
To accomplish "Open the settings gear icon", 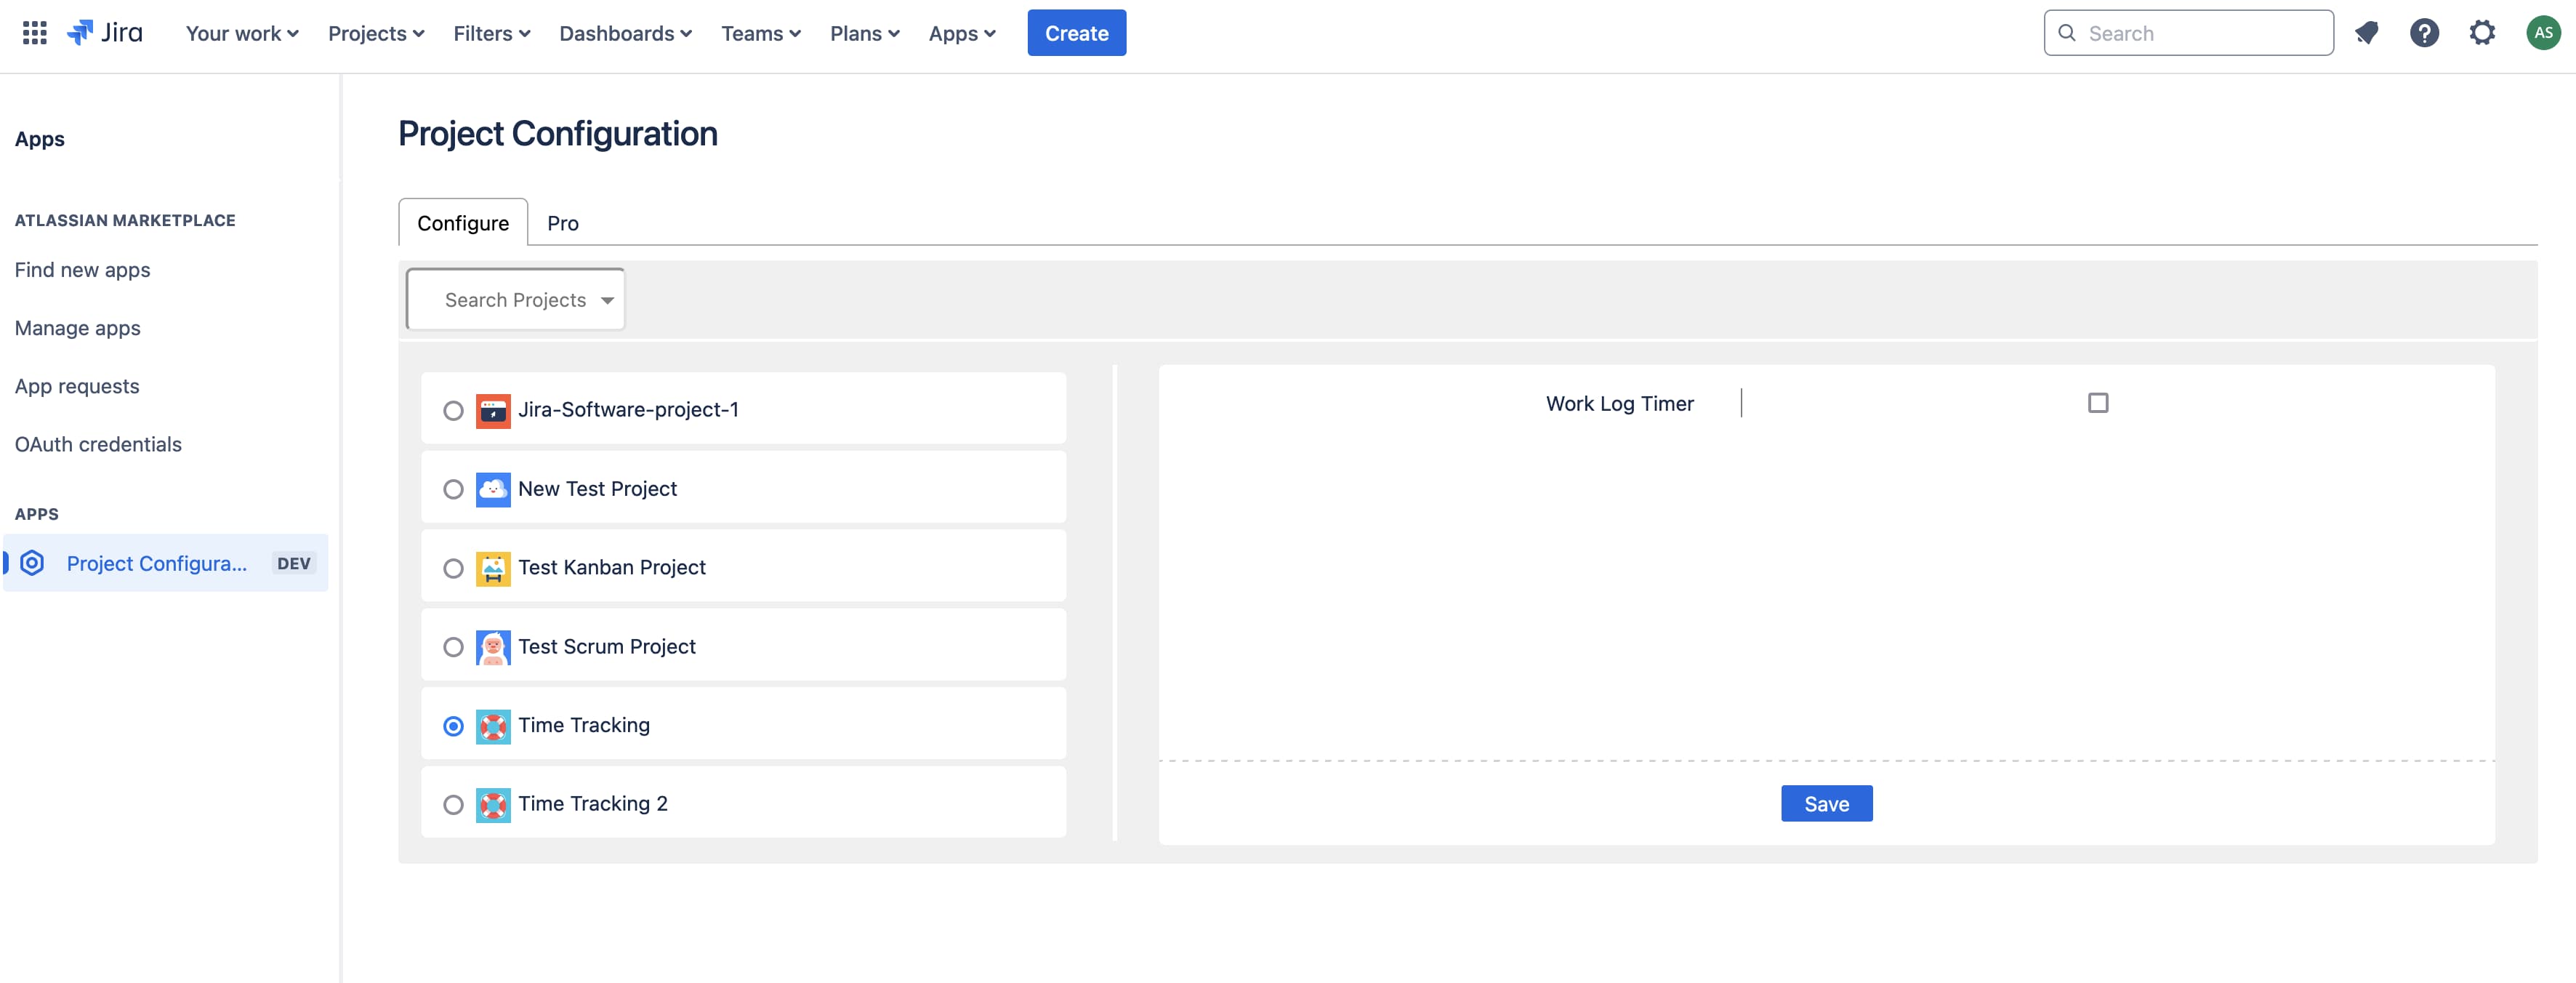I will coord(2482,33).
